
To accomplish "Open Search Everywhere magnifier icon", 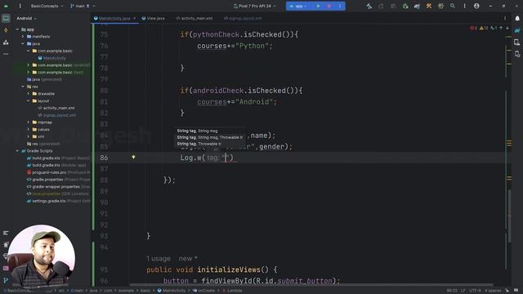I will (x=453, y=6).
